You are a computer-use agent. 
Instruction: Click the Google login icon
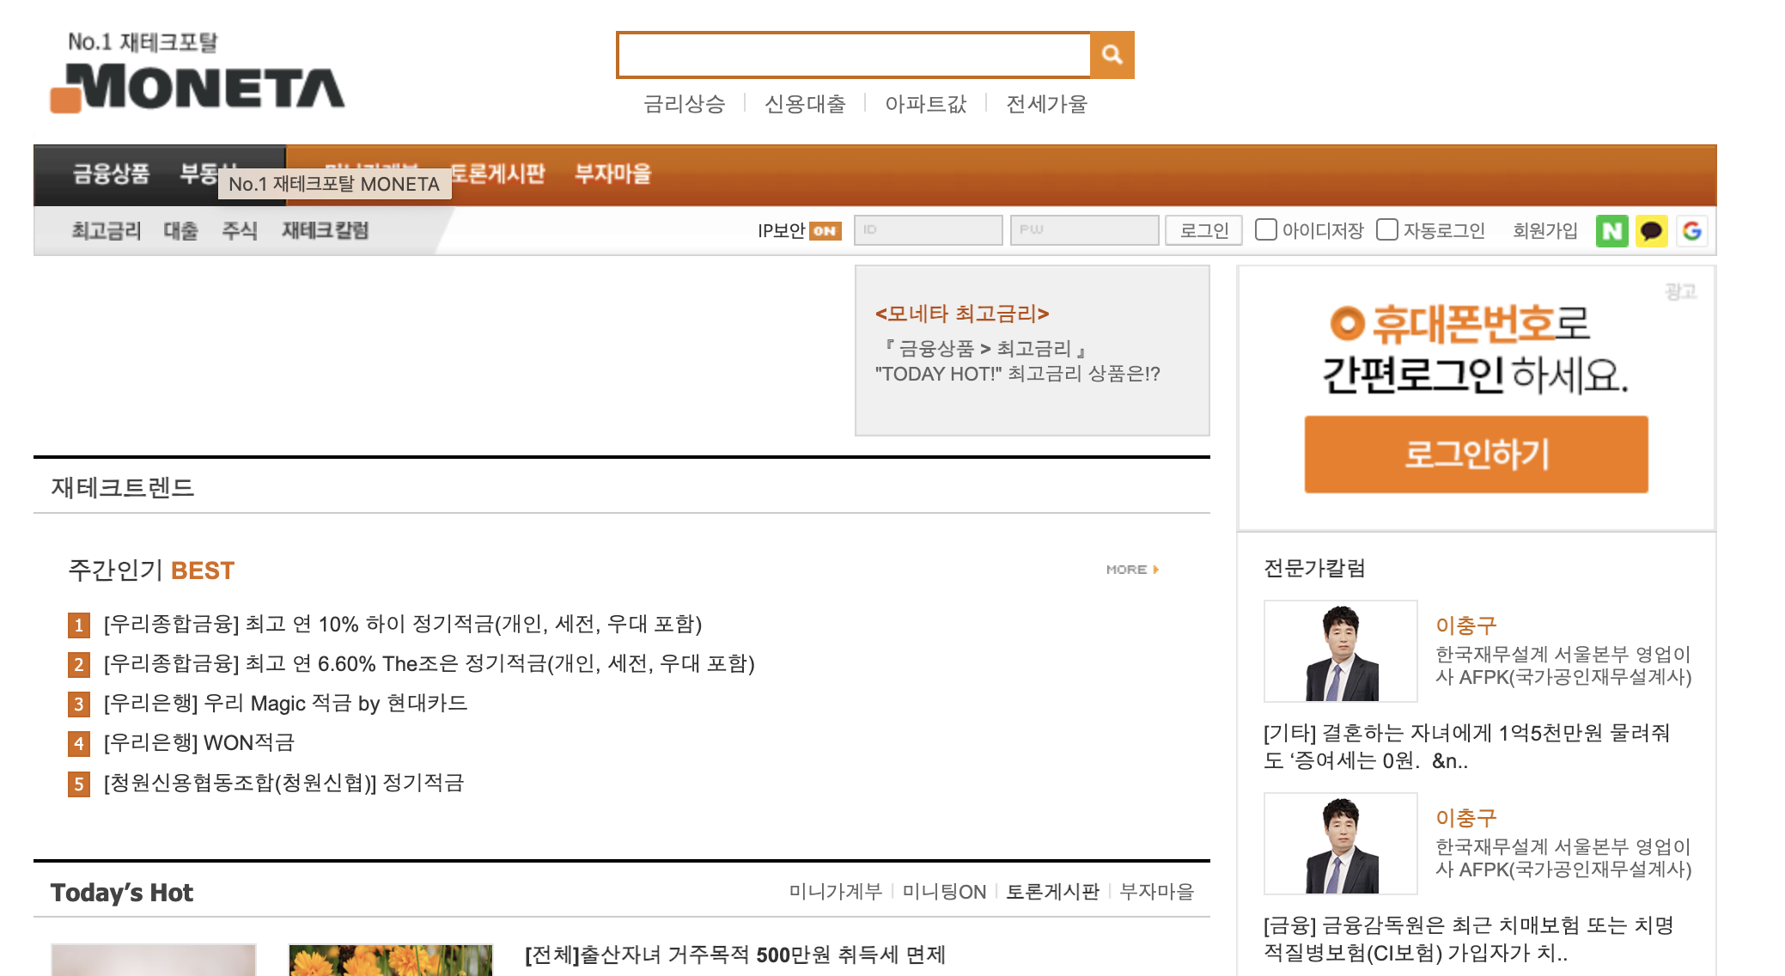1691,230
